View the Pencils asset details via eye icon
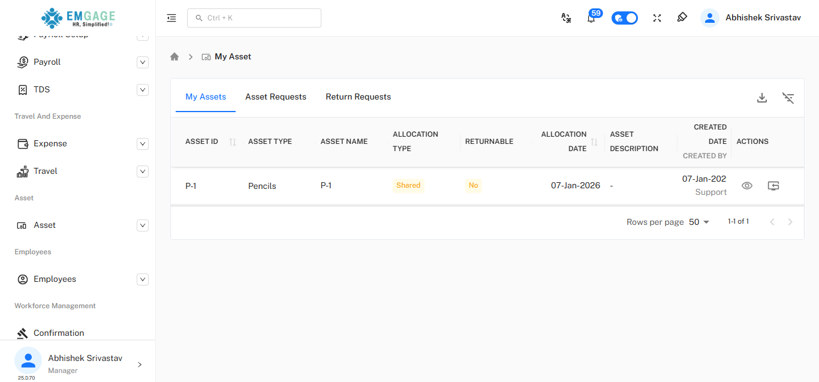819x382 pixels. (746, 186)
